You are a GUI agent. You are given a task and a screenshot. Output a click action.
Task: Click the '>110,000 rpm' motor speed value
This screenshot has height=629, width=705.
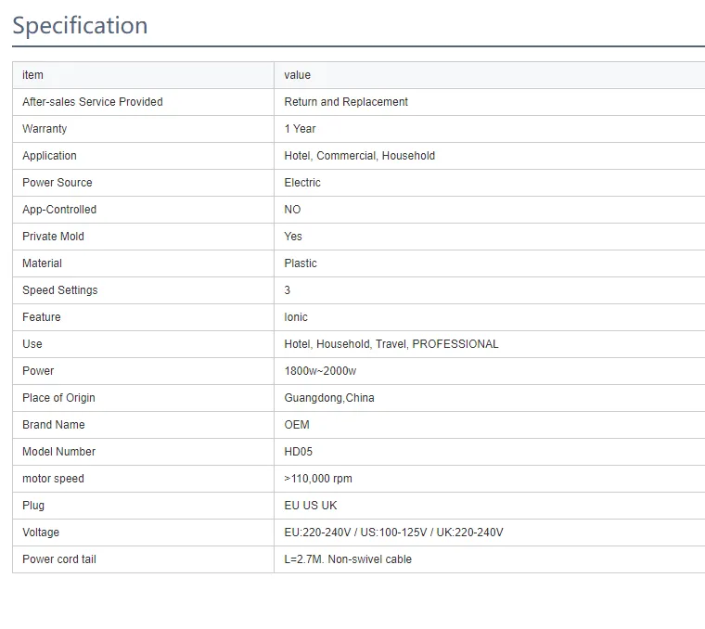[318, 479]
